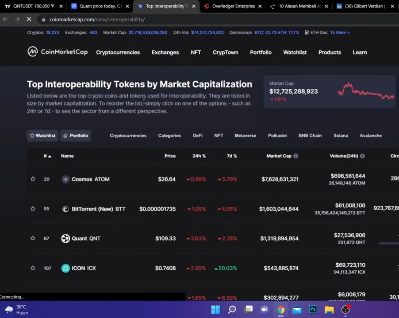Open CrypTown in main navigation

coord(226,52)
